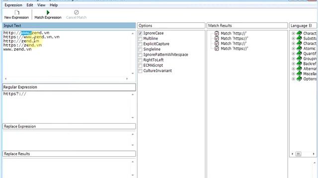Expand the Substitu... tree node
The height and width of the screenshot is (178, 318).
point(293,39)
